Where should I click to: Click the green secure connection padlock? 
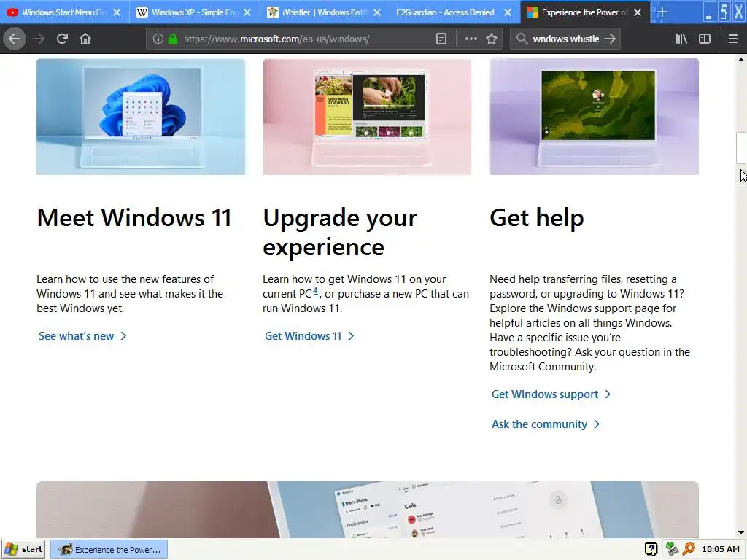click(x=173, y=39)
